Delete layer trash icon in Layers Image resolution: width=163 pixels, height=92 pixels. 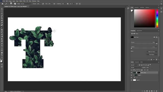point(157,91)
